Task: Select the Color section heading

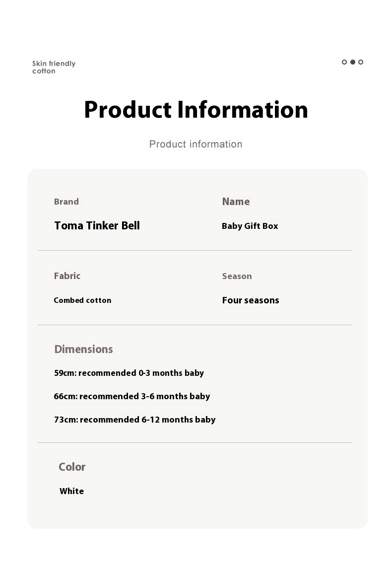Action: tap(72, 467)
